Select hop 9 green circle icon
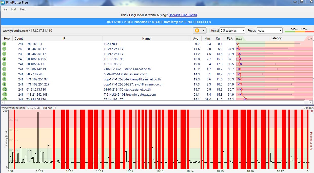This screenshot has width=314, height=173. click(x=4, y=84)
